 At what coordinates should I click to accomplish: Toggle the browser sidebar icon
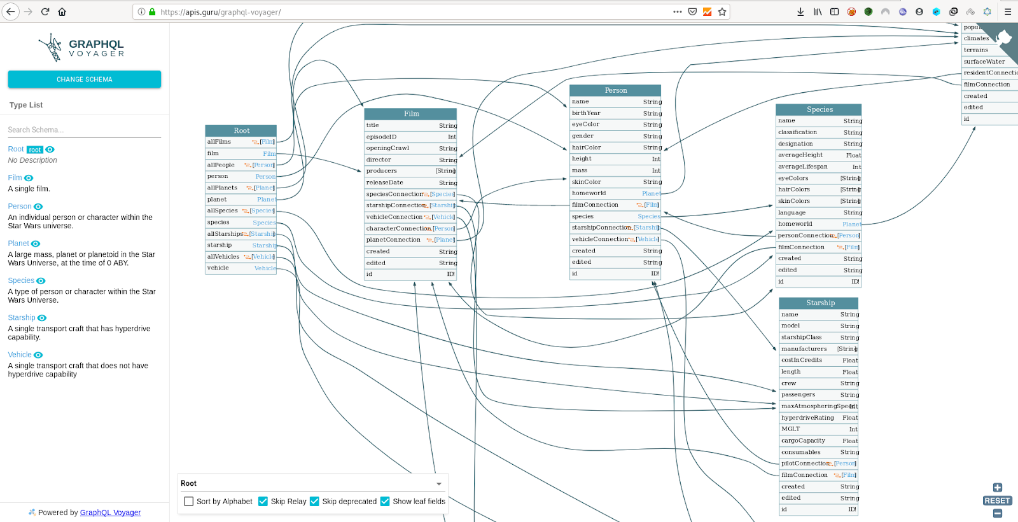click(835, 11)
